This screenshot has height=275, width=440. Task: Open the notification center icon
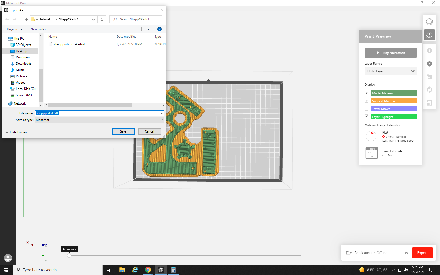click(x=431, y=270)
